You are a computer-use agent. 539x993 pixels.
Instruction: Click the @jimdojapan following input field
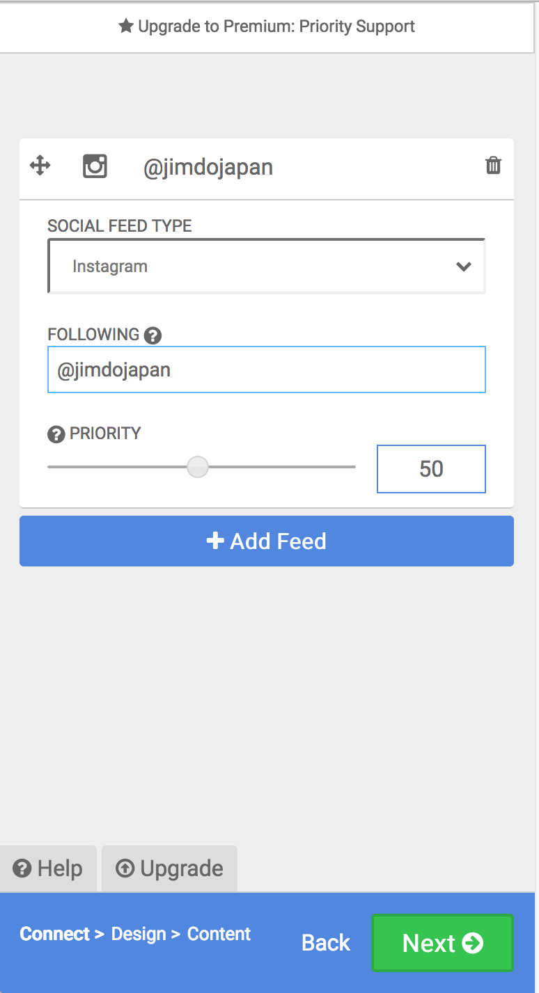(267, 370)
